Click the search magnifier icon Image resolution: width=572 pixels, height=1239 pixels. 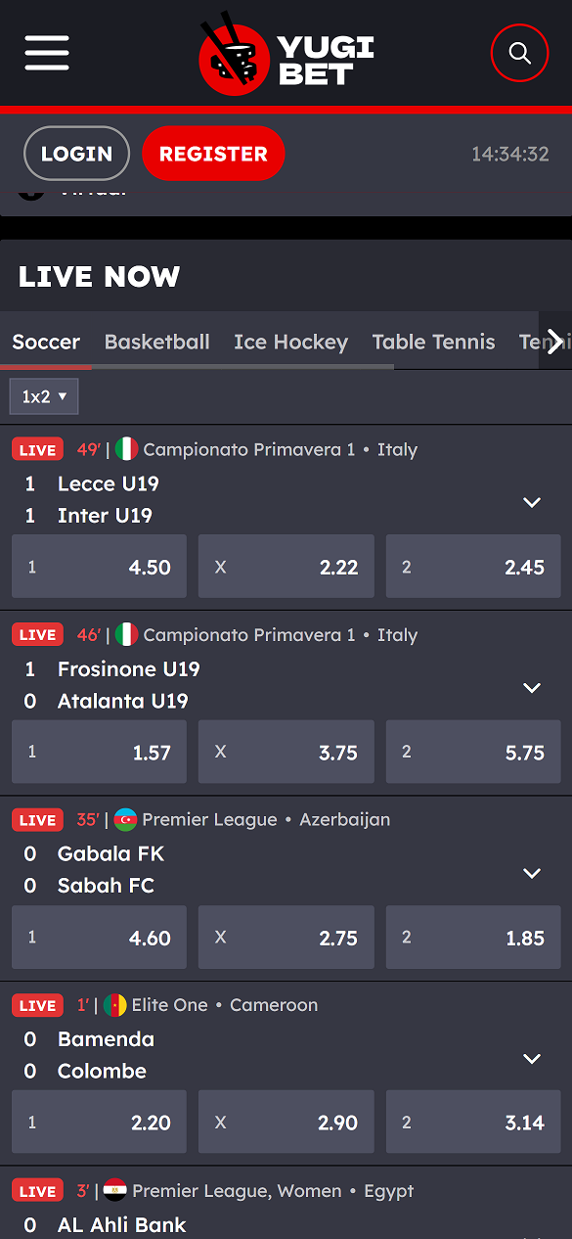tap(520, 53)
